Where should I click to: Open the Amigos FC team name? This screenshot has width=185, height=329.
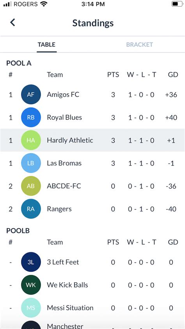point(63,95)
